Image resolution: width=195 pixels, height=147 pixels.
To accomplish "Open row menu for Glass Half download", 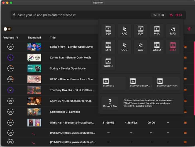I will click(185, 122).
